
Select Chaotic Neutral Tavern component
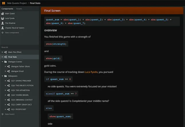tap(15, 28)
